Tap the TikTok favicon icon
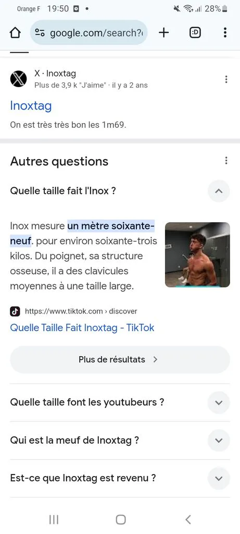The width and height of the screenshot is (240, 534). [15, 311]
